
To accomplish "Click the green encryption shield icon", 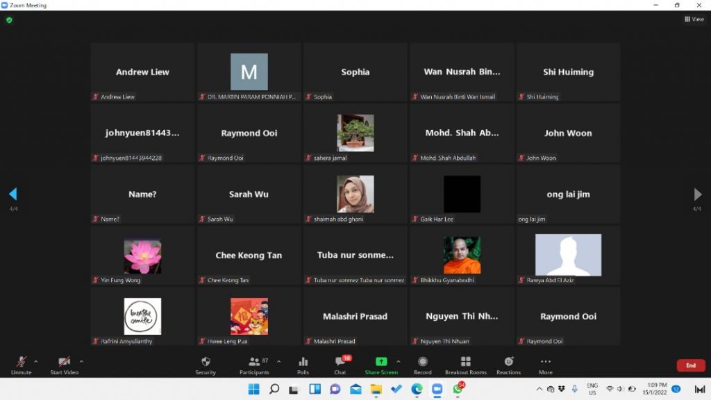I will [x=9, y=20].
